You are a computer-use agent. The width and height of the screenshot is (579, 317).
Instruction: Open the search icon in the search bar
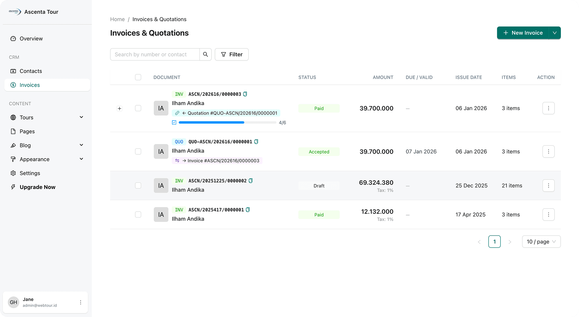[x=206, y=54]
